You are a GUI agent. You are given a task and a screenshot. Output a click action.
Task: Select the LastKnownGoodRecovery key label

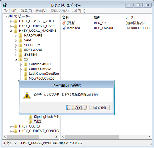pos(44,74)
